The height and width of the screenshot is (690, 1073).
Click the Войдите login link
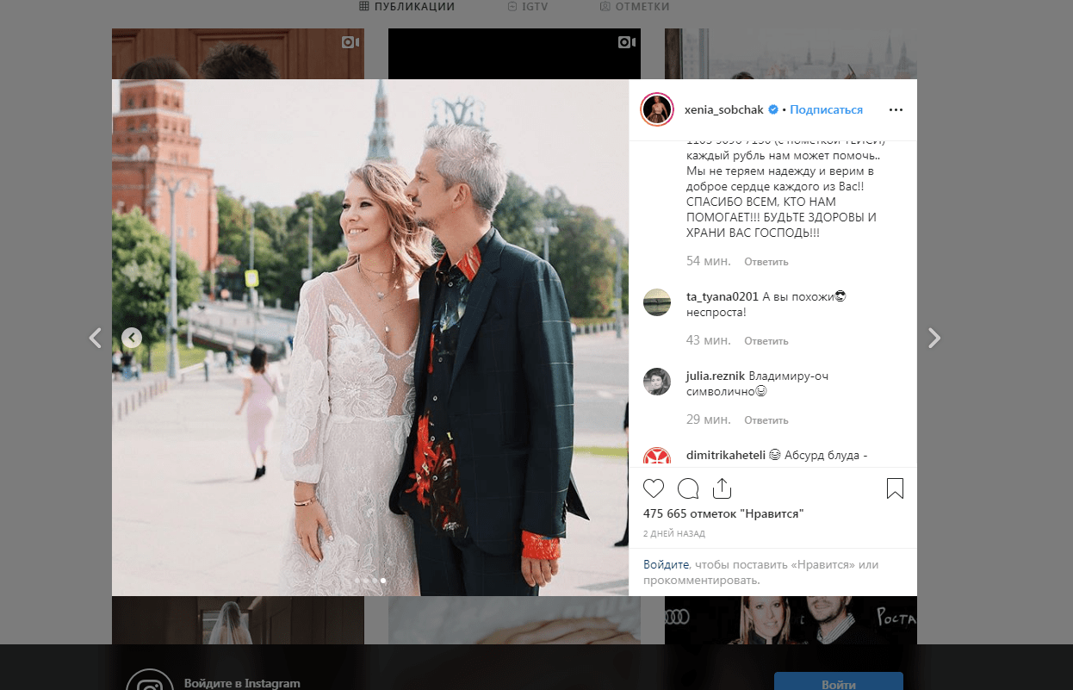(666, 565)
